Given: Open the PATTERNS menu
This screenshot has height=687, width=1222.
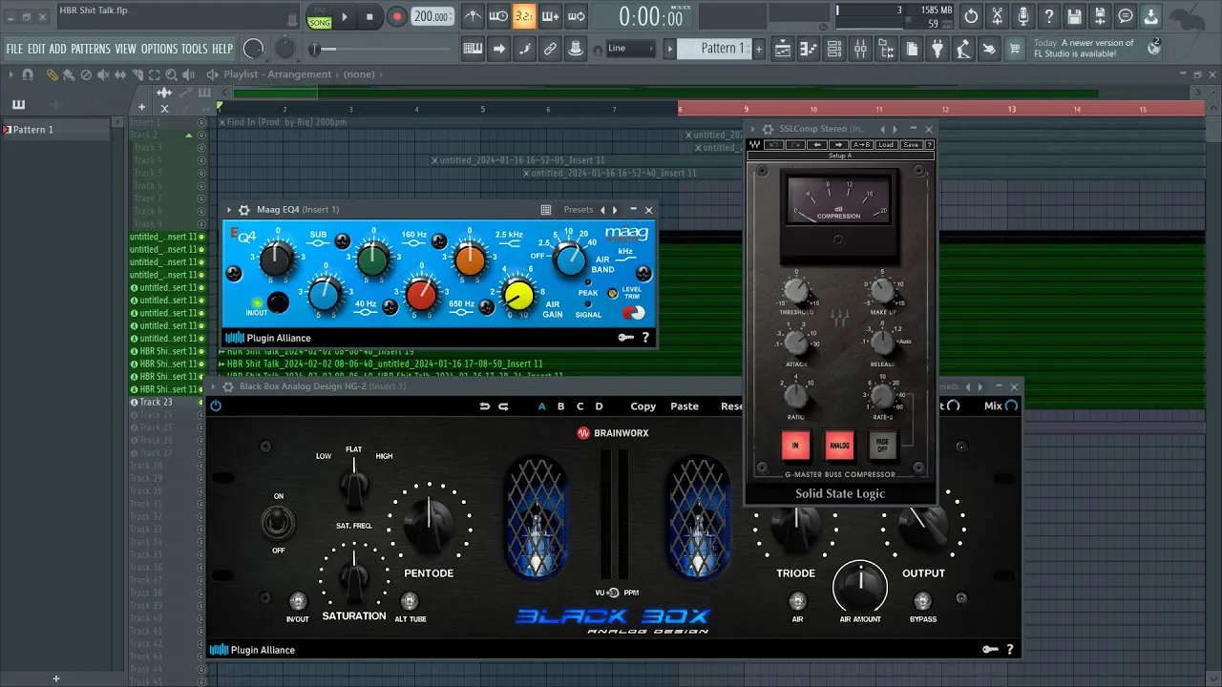Looking at the screenshot, I should coord(91,49).
